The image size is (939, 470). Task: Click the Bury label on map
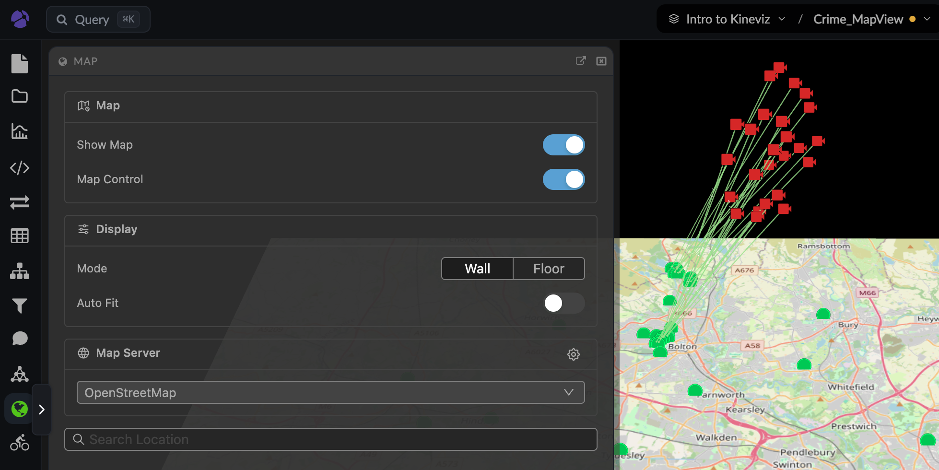pyautogui.click(x=848, y=325)
